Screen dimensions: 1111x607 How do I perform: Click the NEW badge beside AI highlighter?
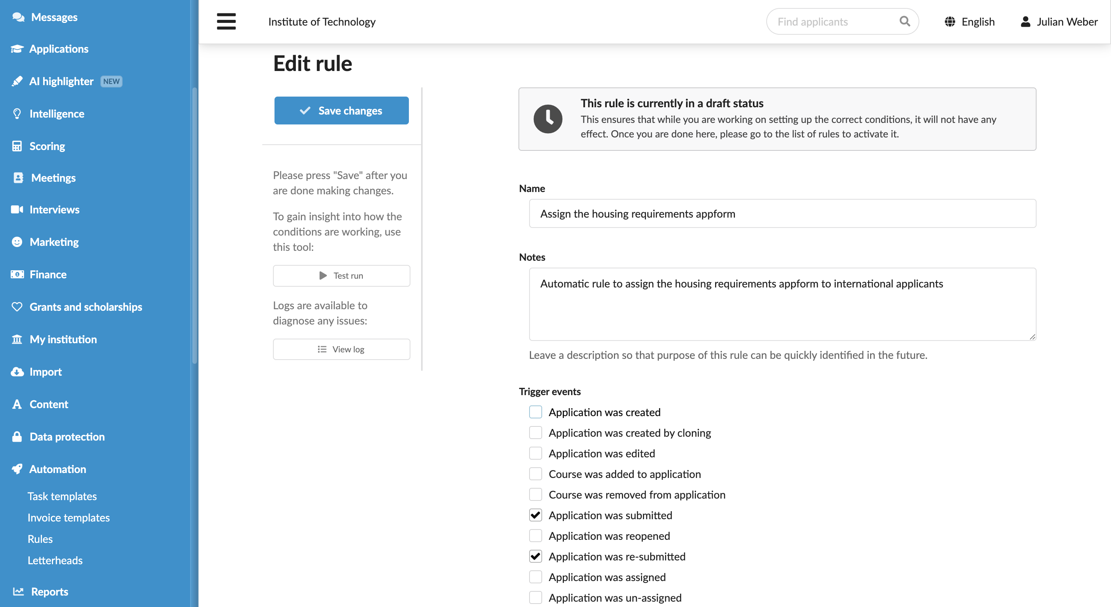pos(111,81)
